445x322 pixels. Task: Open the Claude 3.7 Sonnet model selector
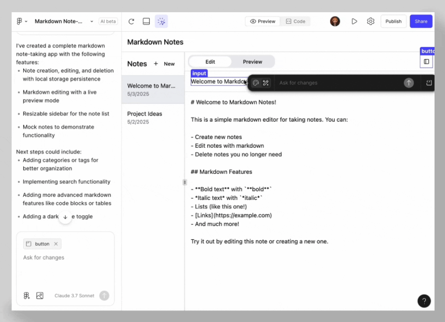click(74, 296)
